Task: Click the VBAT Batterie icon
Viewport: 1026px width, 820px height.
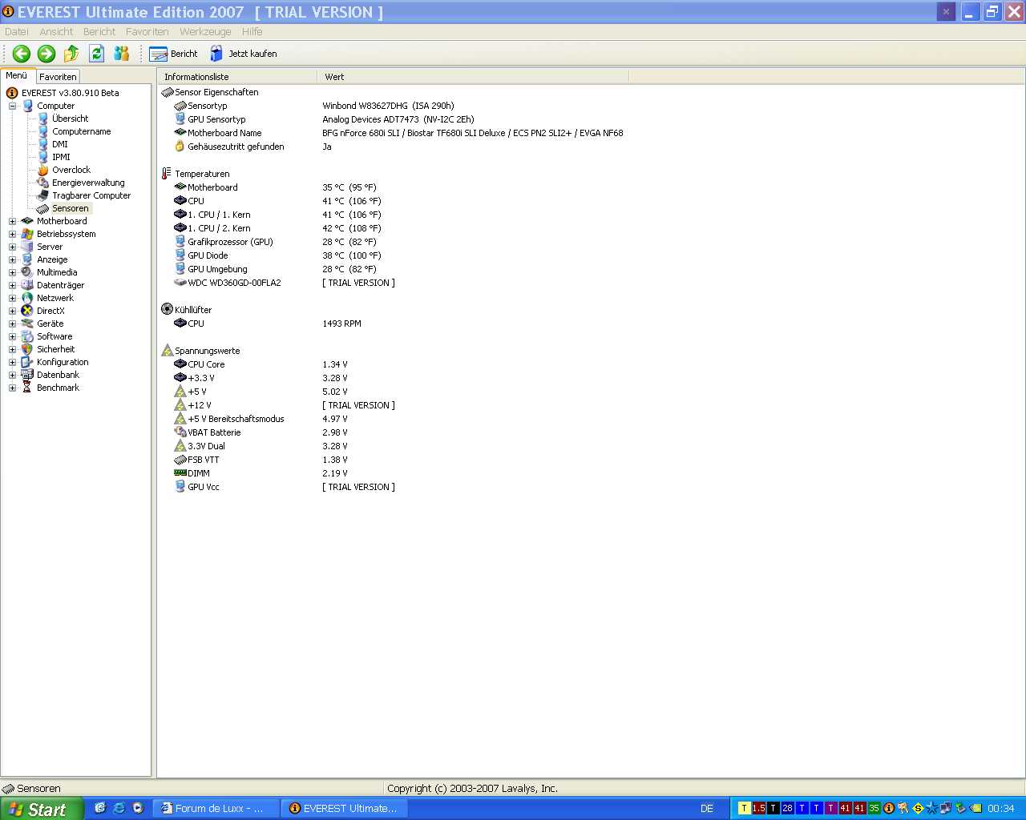Action: coord(180,432)
